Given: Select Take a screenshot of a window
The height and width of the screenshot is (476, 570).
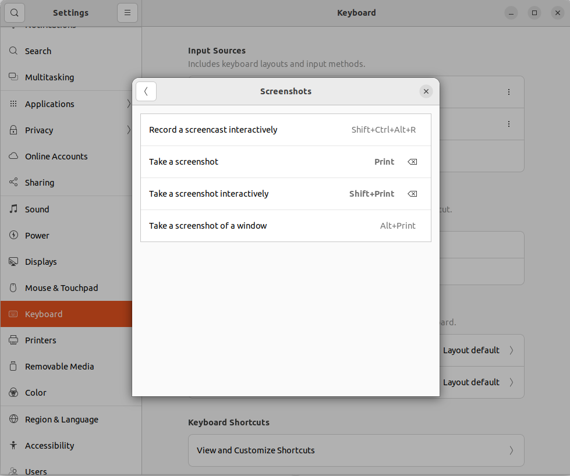Looking at the screenshot, I should [286, 226].
